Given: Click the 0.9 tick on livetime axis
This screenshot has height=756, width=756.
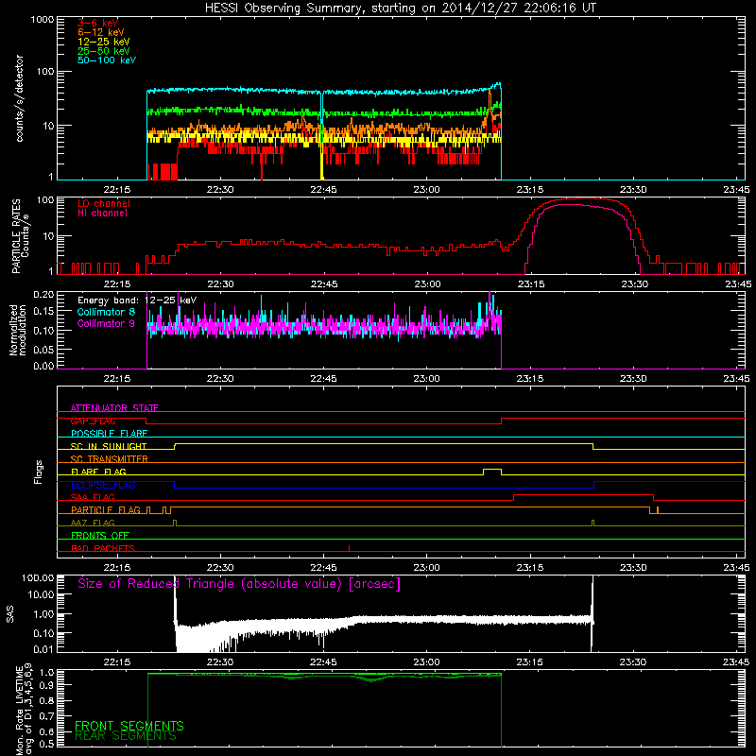Looking at the screenshot, I should click(48, 684).
